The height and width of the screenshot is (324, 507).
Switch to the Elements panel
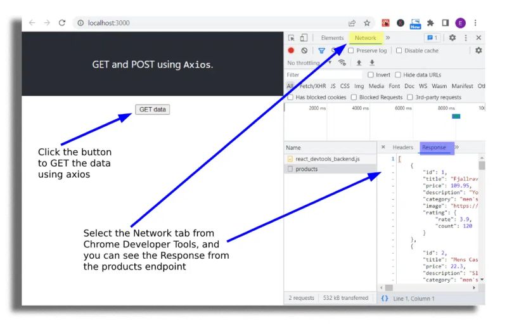(332, 38)
